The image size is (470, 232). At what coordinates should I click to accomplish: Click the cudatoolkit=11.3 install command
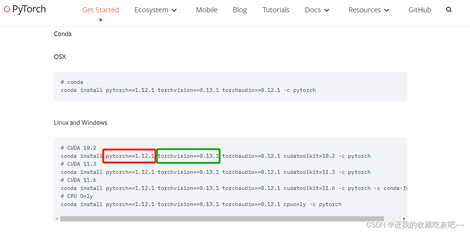coord(216,172)
